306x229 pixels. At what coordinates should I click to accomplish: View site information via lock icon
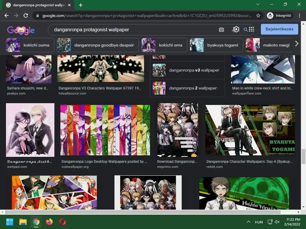pos(38,16)
